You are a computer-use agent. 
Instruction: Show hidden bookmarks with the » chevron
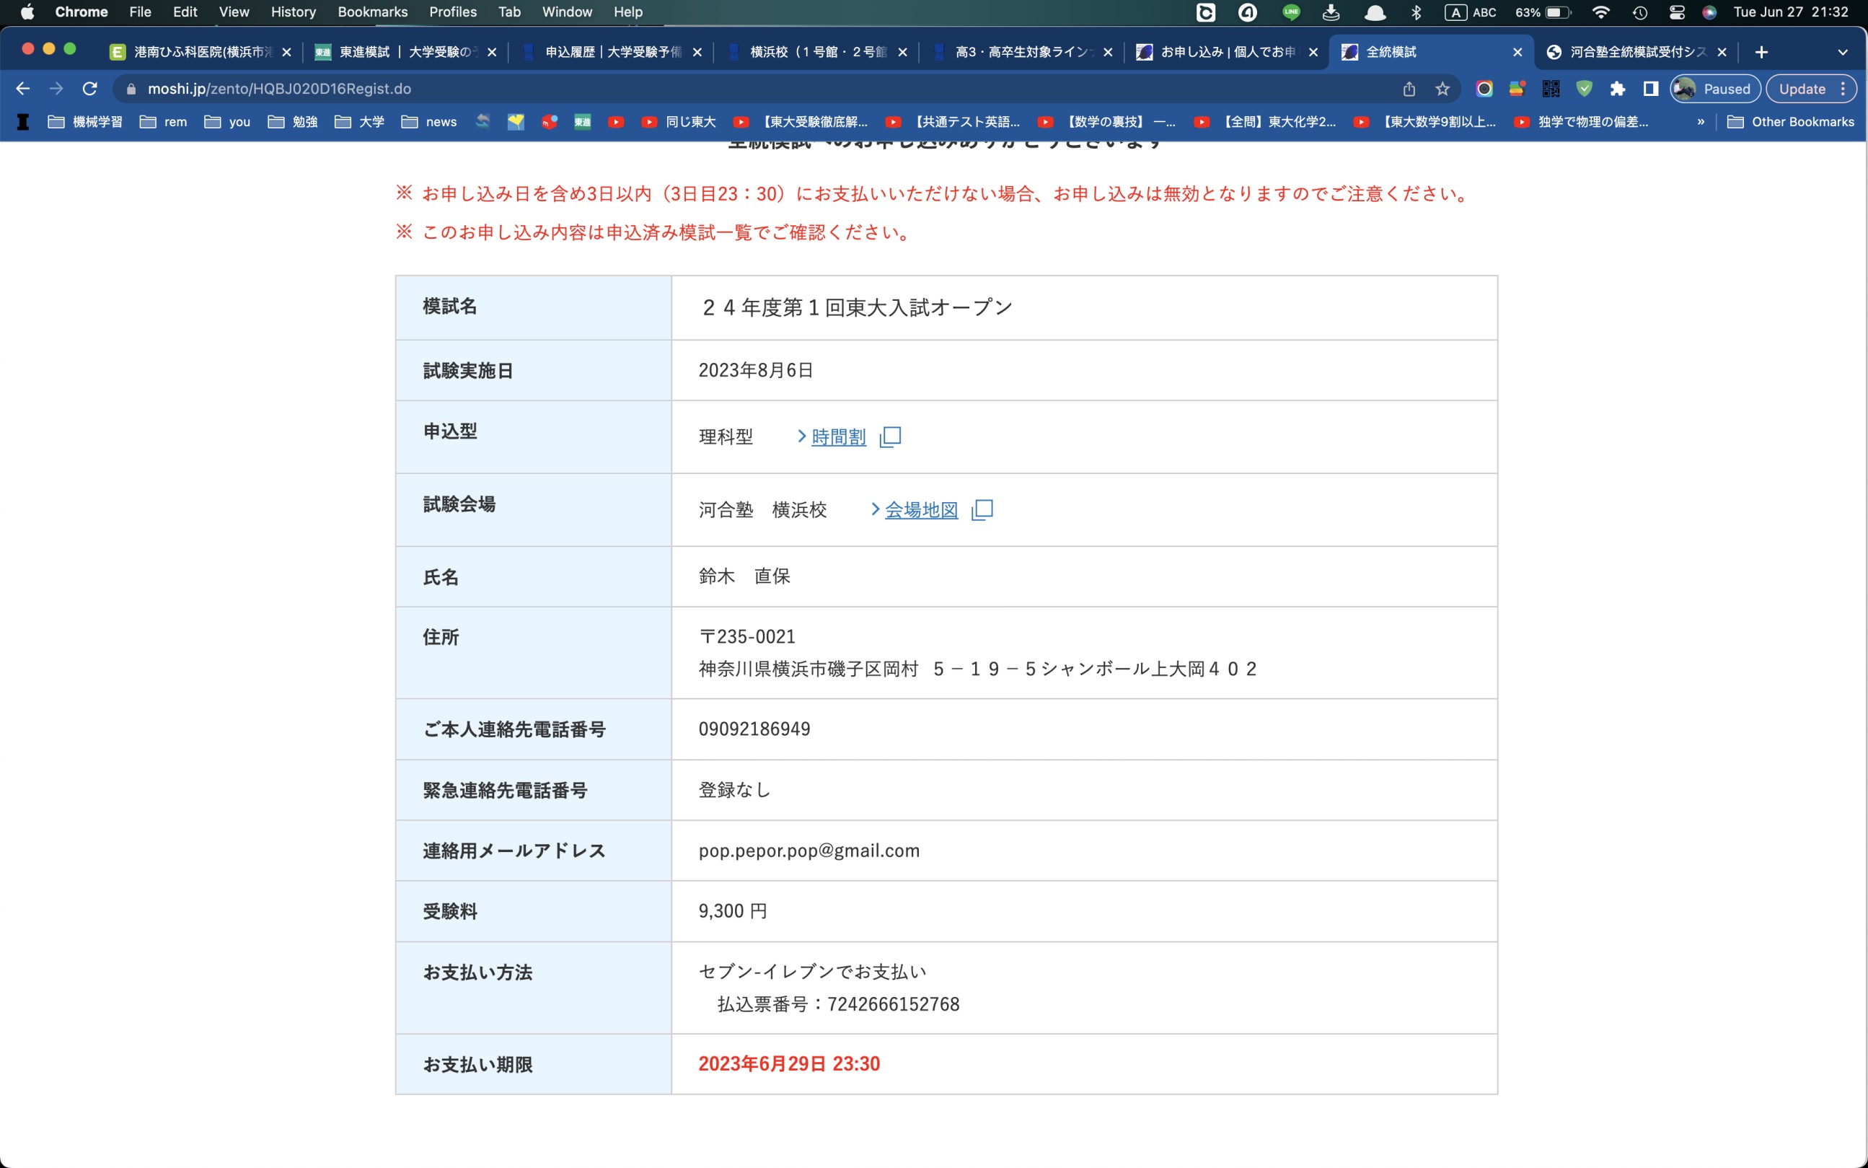pyautogui.click(x=1700, y=121)
